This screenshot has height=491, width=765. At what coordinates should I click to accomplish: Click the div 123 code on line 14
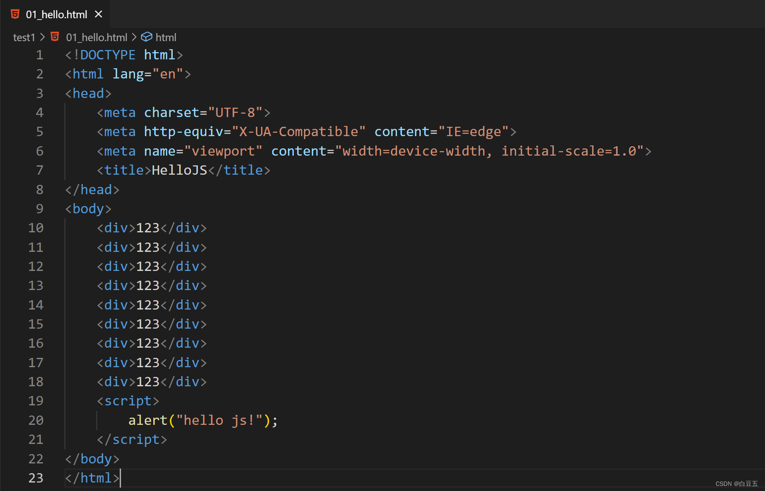(152, 305)
